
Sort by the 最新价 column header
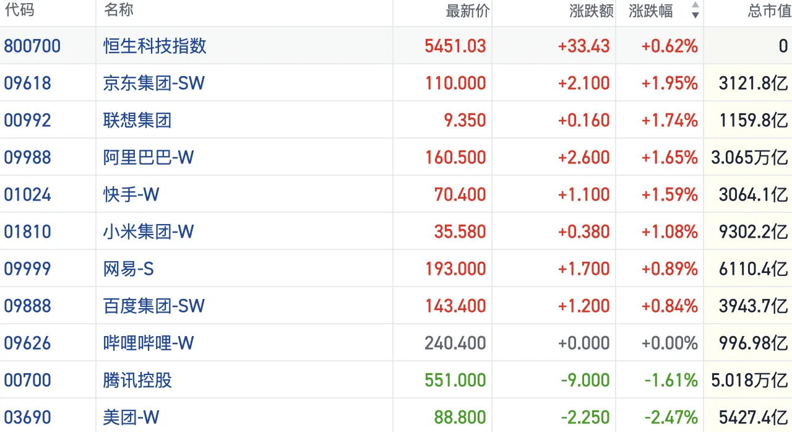coord(467,11)
